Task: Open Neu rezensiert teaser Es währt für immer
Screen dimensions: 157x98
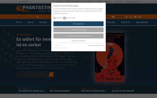Action: point(32,90)
